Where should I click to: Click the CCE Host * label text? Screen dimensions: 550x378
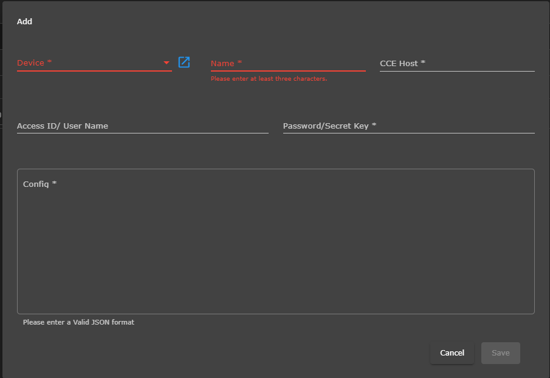coord(402,63)
